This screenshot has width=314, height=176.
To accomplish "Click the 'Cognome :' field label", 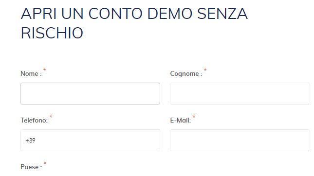I will (x=186, y=73).
